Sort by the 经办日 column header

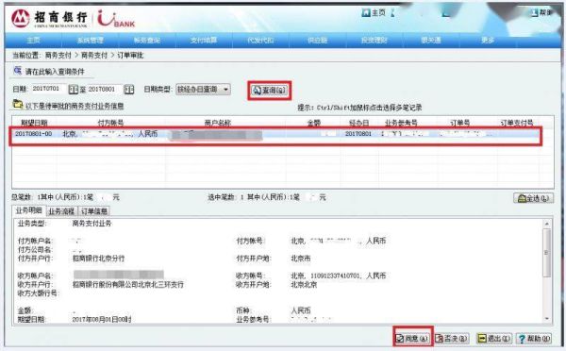359,123
